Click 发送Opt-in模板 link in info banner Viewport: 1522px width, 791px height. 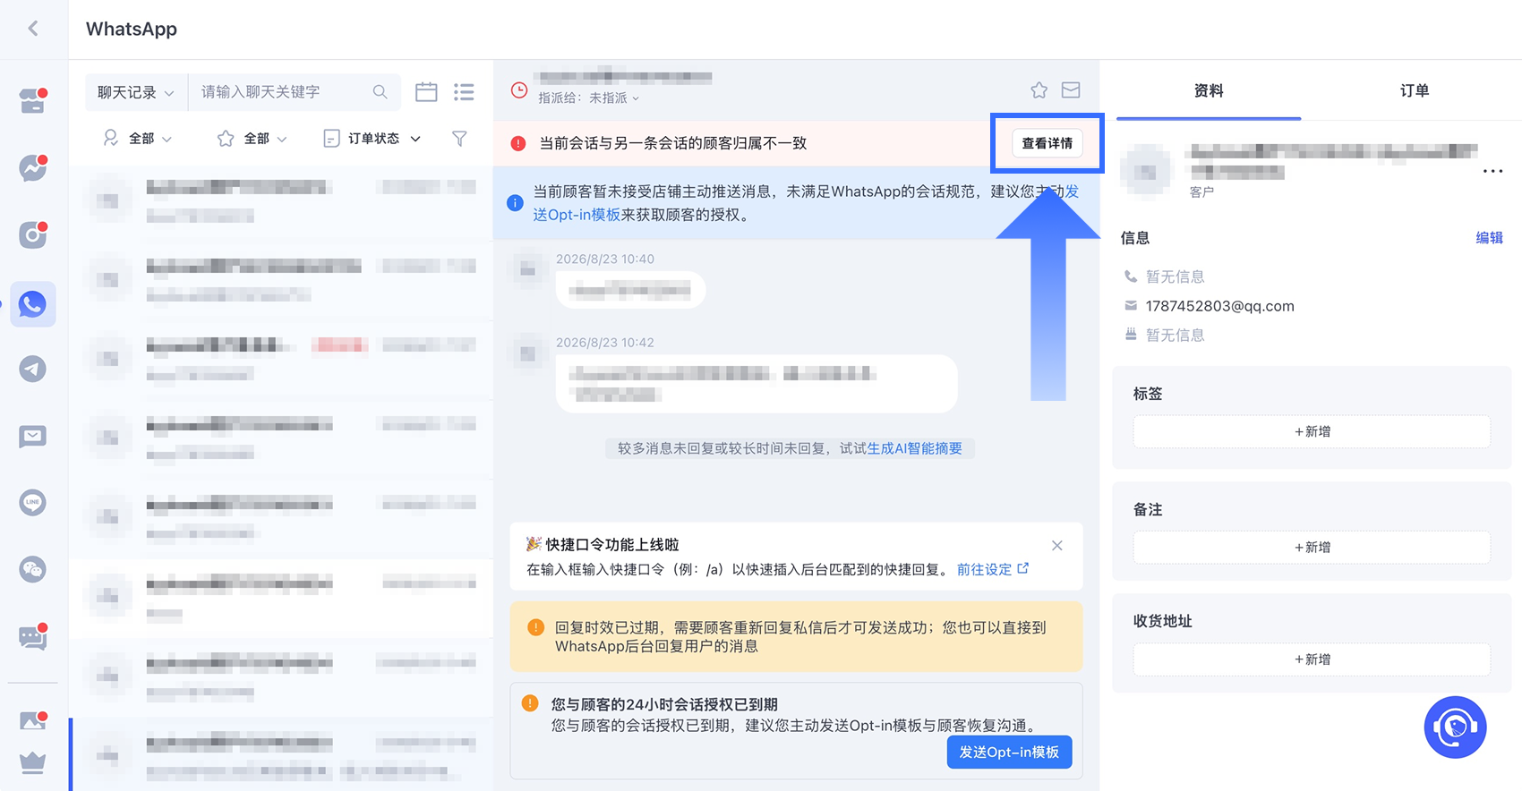point(577,215)
